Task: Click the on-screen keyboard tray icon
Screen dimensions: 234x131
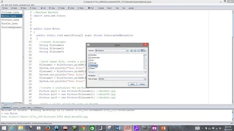Action: click(197, 128)
